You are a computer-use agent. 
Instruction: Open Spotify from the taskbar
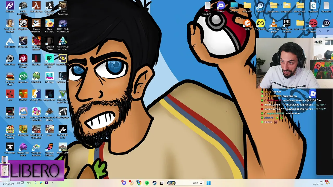pos(147,183)
